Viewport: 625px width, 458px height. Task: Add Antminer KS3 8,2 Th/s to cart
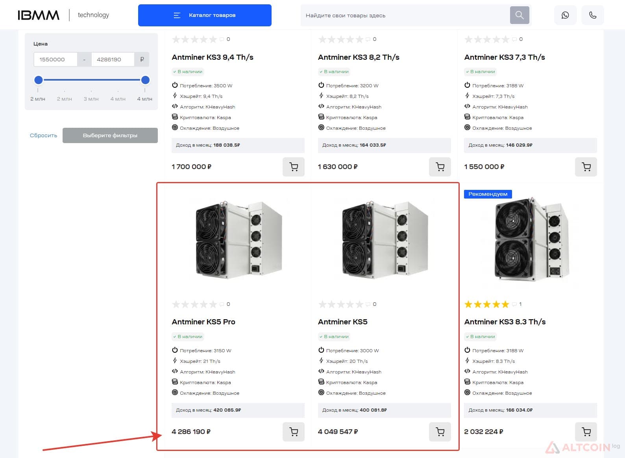pos(440,167)
